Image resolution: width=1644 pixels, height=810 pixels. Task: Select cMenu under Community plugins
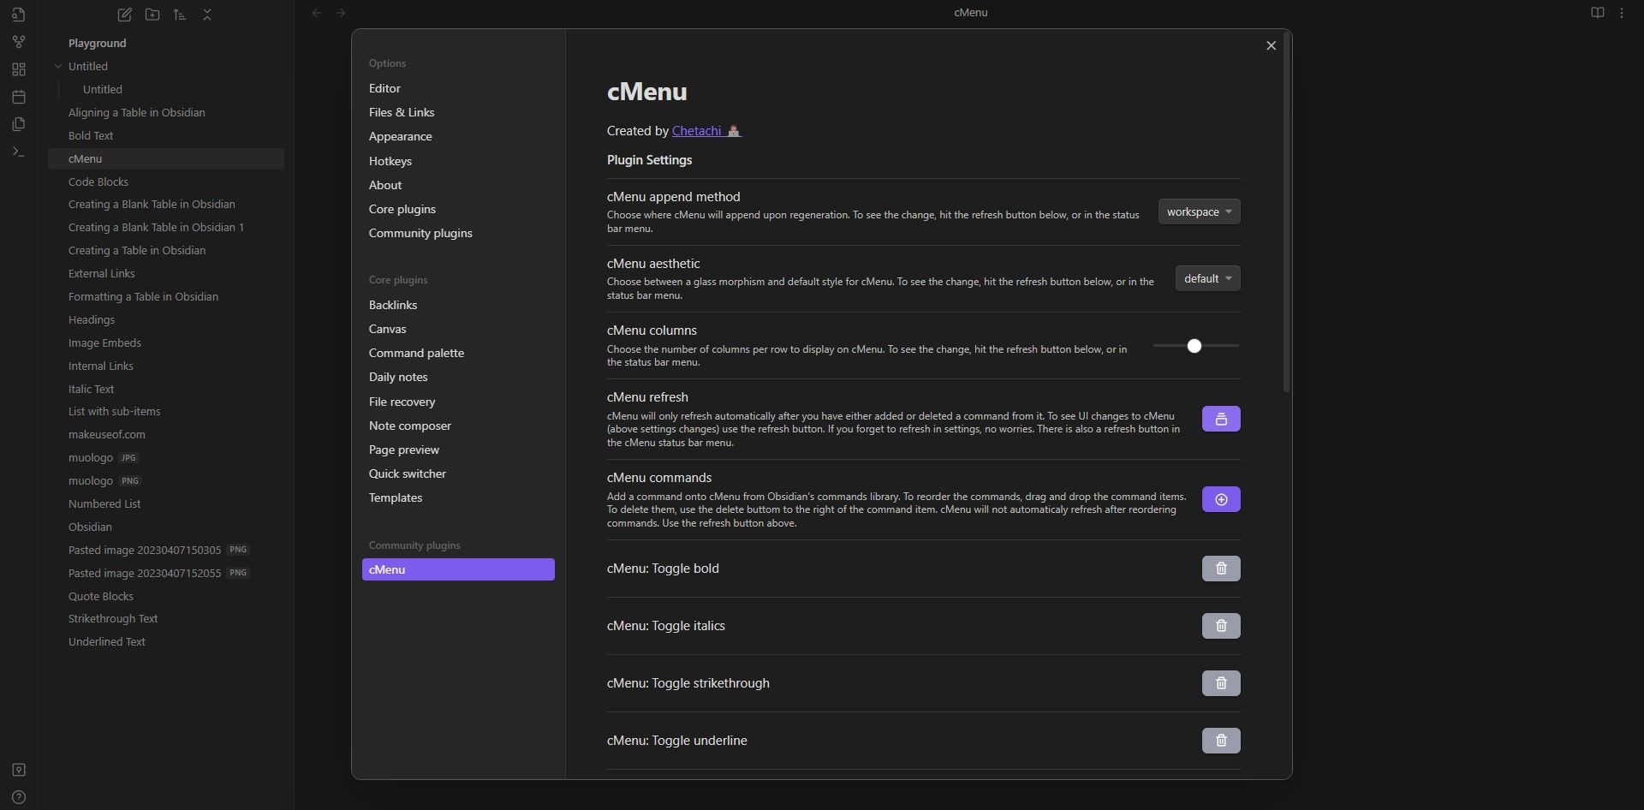pos(458,569)
